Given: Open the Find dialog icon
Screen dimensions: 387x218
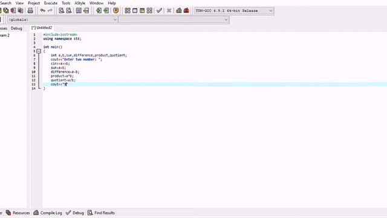Looking at the screenshot, I should (62, 11).
